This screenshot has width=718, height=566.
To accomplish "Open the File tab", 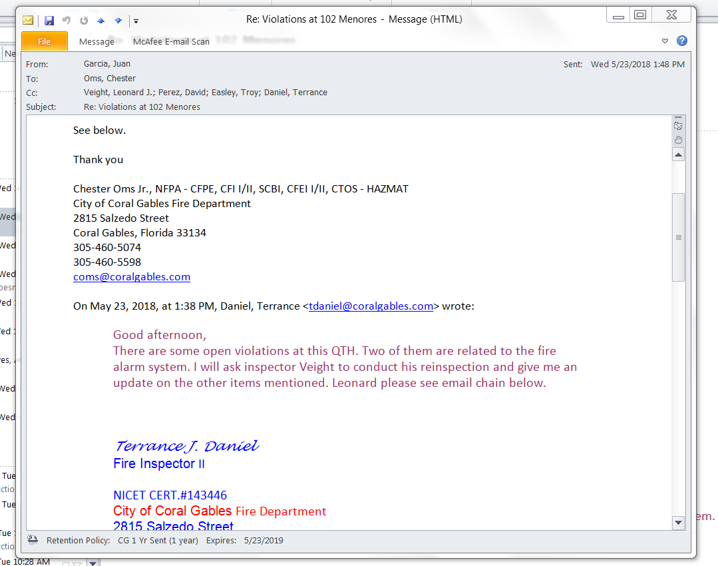I will click(45, 41).
